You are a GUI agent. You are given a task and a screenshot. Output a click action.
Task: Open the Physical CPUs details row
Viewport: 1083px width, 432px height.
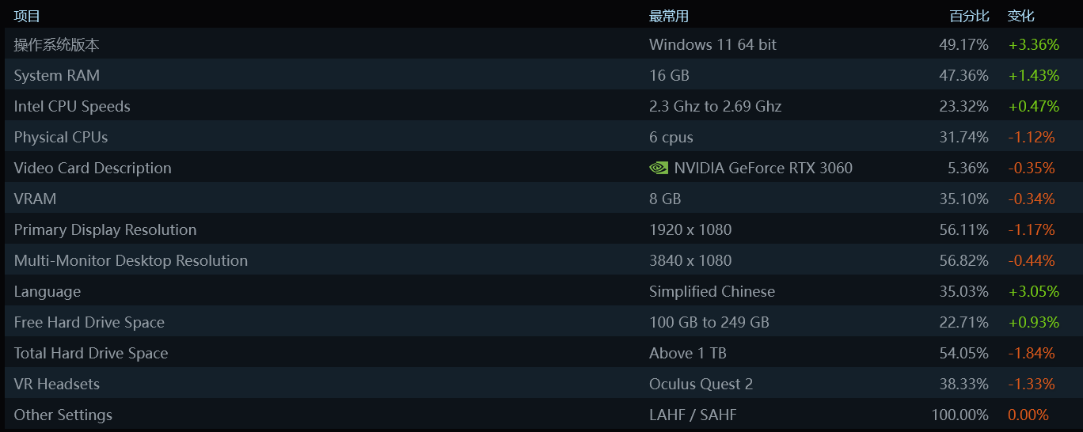[541, 137]
